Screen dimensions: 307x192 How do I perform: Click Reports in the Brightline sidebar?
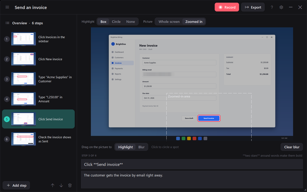[x=122, y=74]
